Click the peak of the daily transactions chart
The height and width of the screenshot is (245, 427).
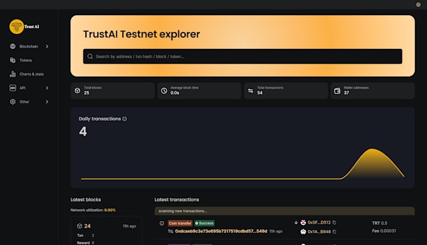372,149
